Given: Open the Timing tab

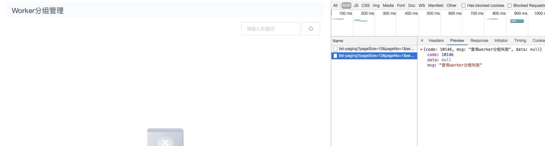Looking at the screenshot, I should click(x=520, y=41).
